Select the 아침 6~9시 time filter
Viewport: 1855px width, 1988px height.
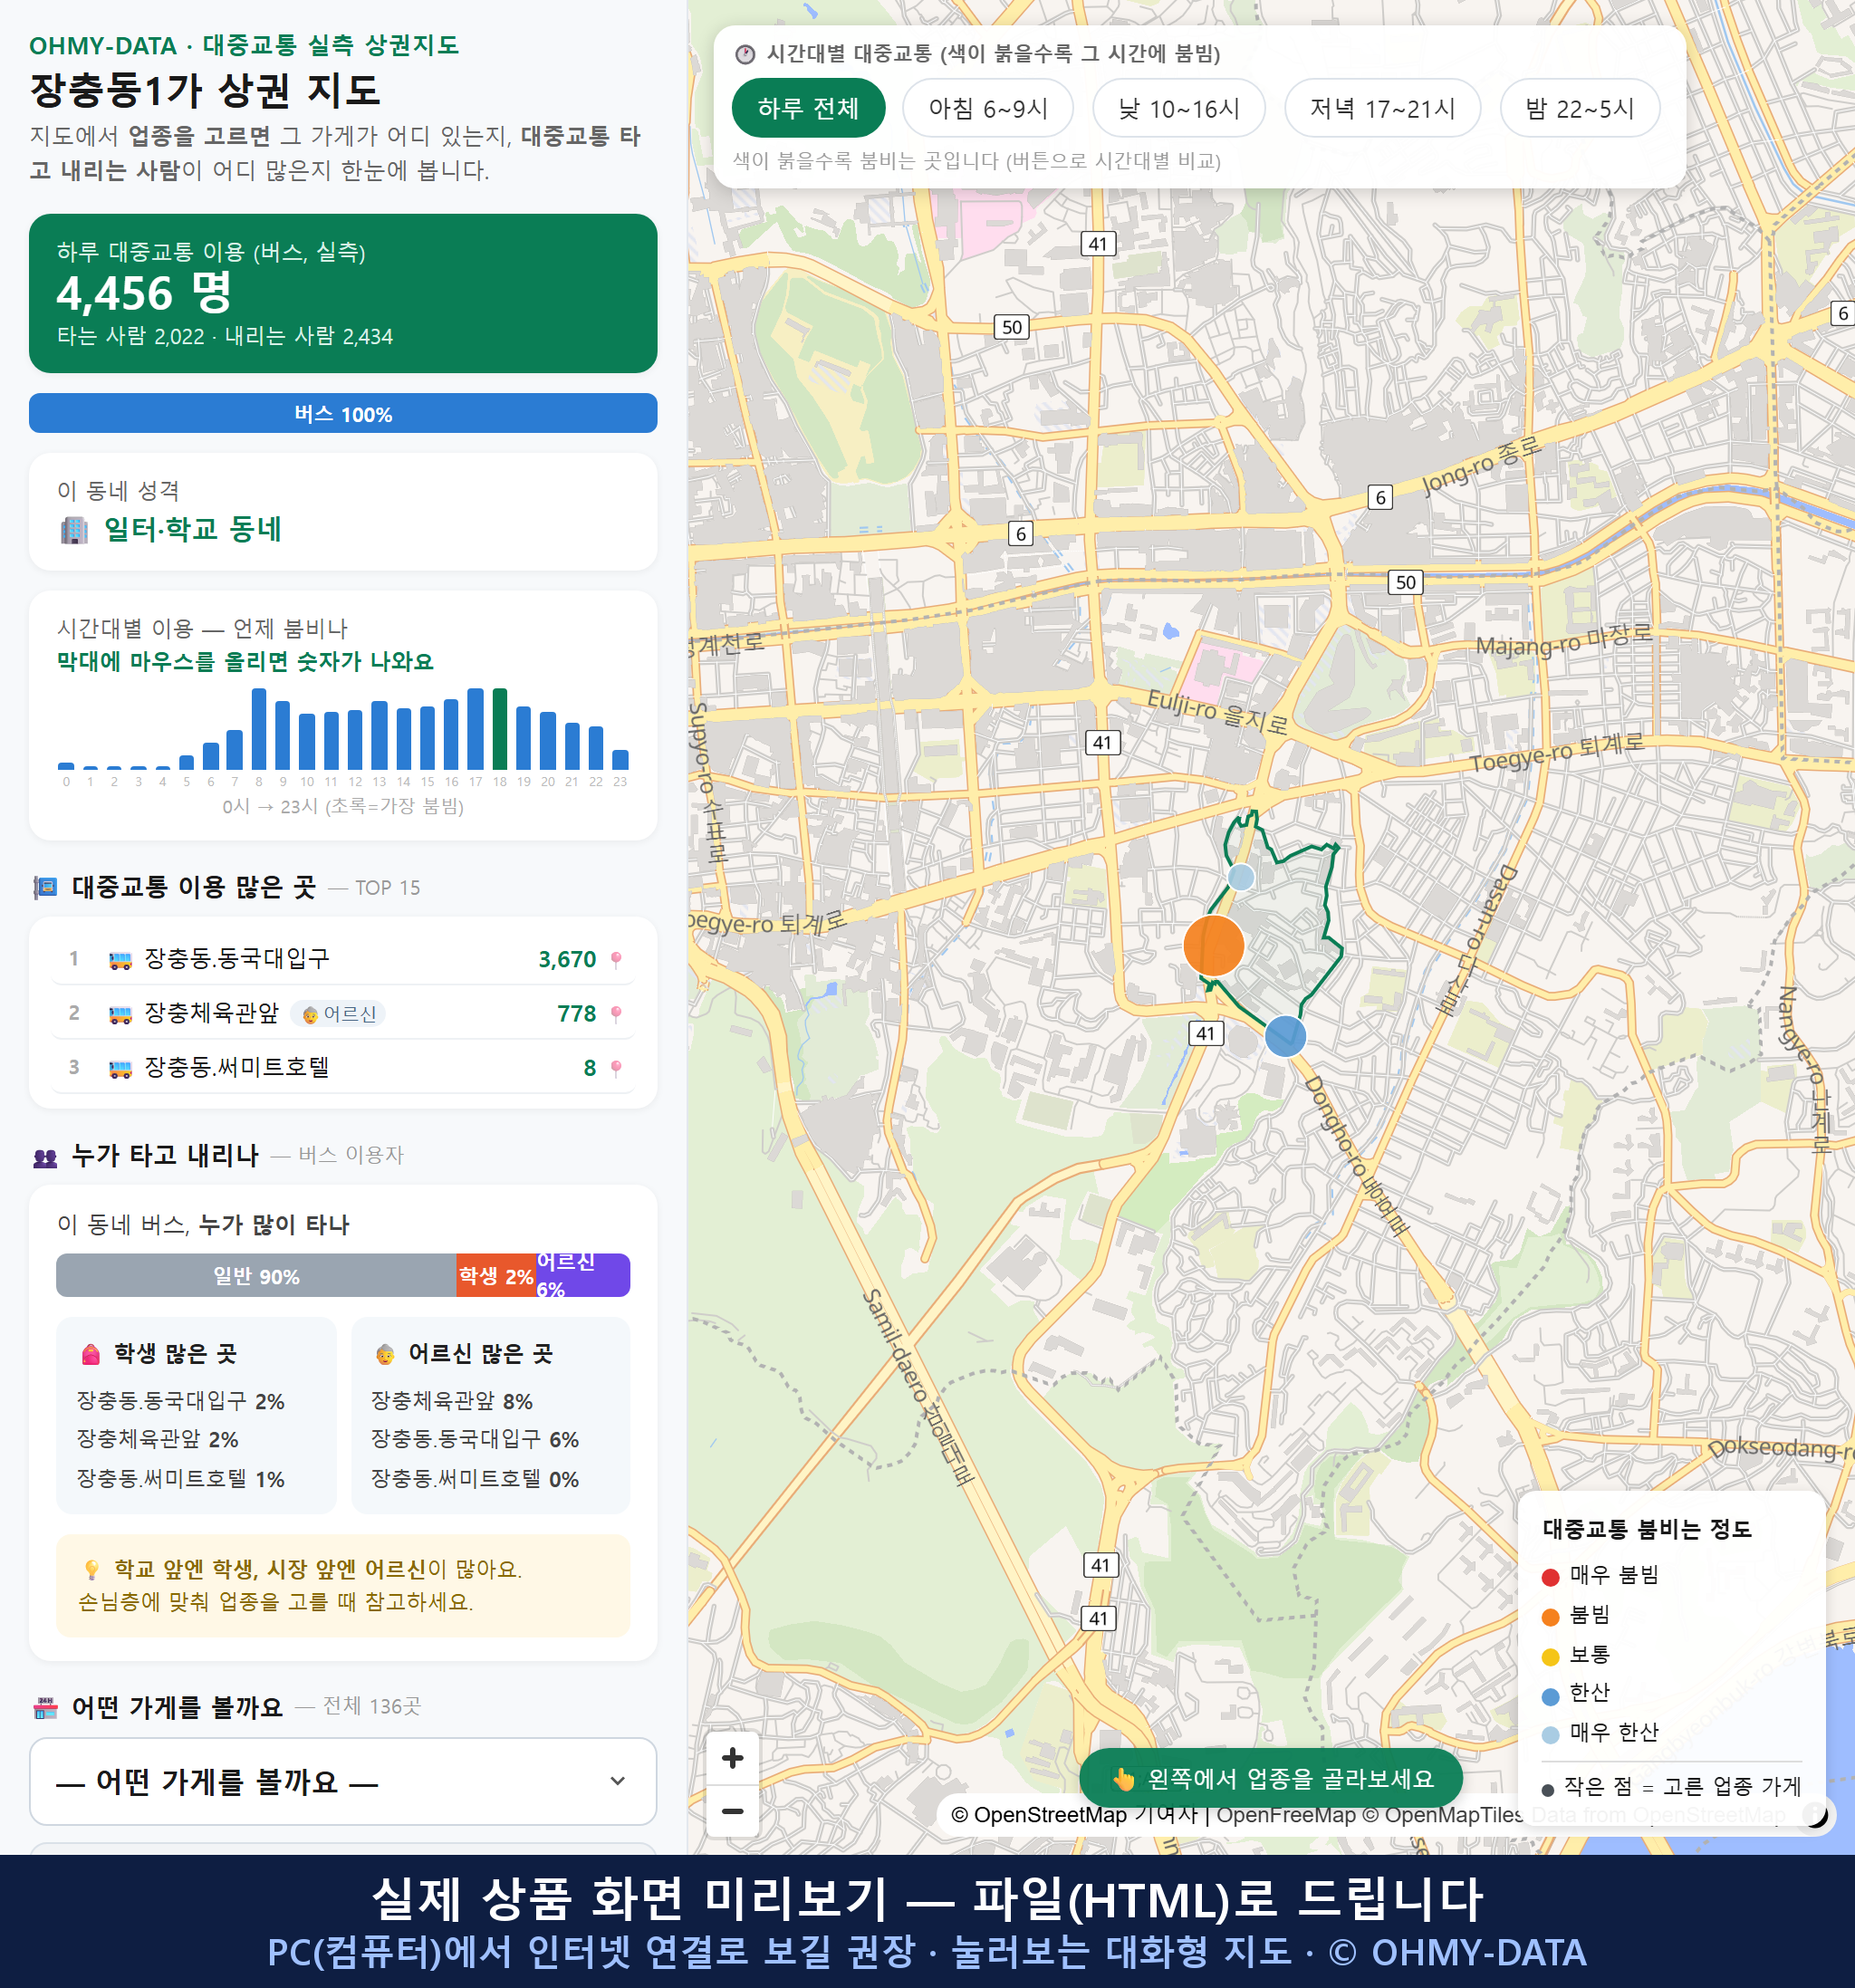click(987, 108)
